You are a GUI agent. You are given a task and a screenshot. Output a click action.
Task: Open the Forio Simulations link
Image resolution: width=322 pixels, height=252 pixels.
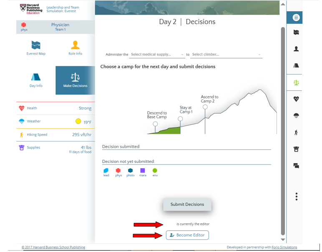pyautogui.click(x=284, y=247)
